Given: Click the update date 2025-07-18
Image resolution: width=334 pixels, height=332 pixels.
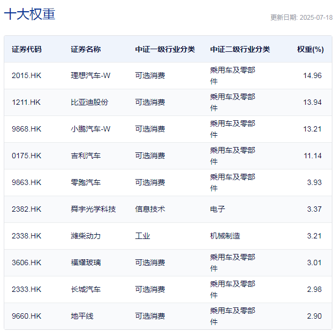Looking at the screenshot, I should click(x=316, y=18).
